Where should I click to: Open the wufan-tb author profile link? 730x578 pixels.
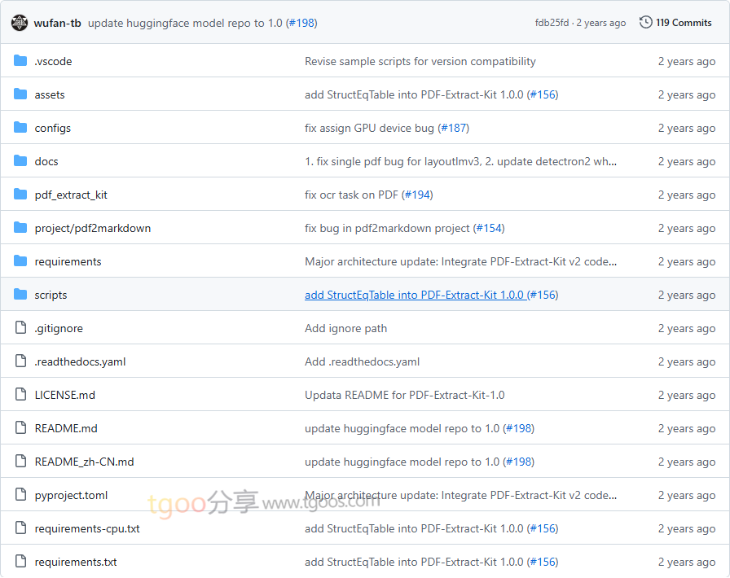point(57,23)
